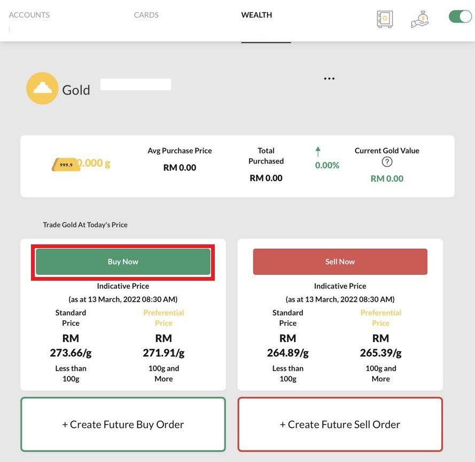The height and width of the screenshot is (462, 475).
Task: Select the WEALTH tab
Action: (256, 16)
